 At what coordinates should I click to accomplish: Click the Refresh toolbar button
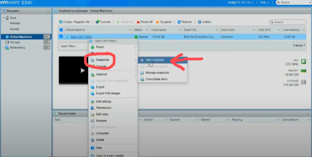184,22
